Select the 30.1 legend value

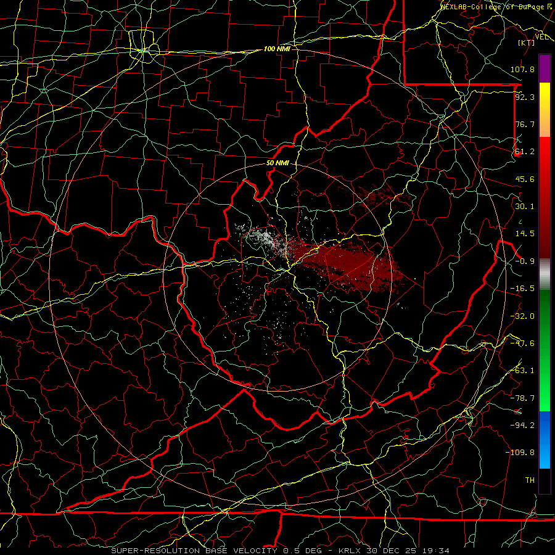pos(525,207)
